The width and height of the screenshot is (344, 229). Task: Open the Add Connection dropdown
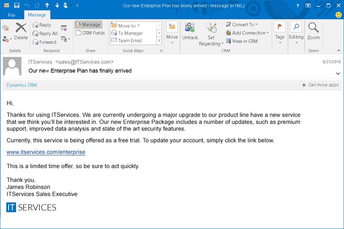[x=267, y=33]
